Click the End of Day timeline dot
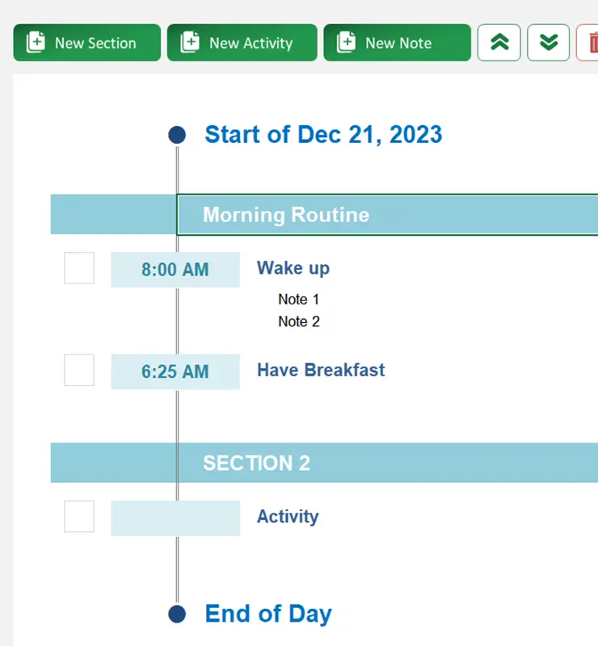The image size is (598, 646). (177, 615)
